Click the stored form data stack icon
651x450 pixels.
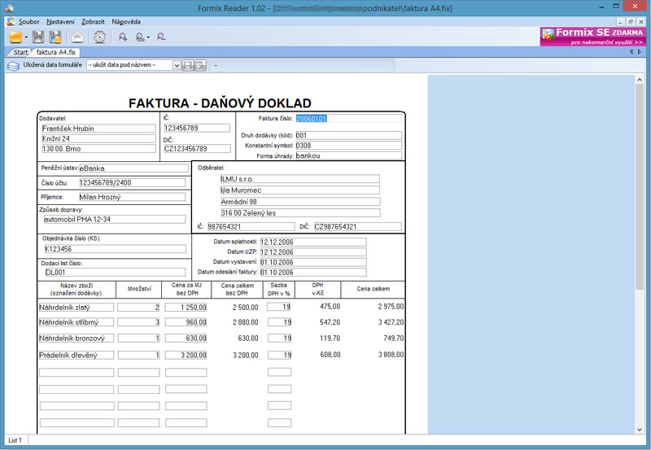coord(13,65)
